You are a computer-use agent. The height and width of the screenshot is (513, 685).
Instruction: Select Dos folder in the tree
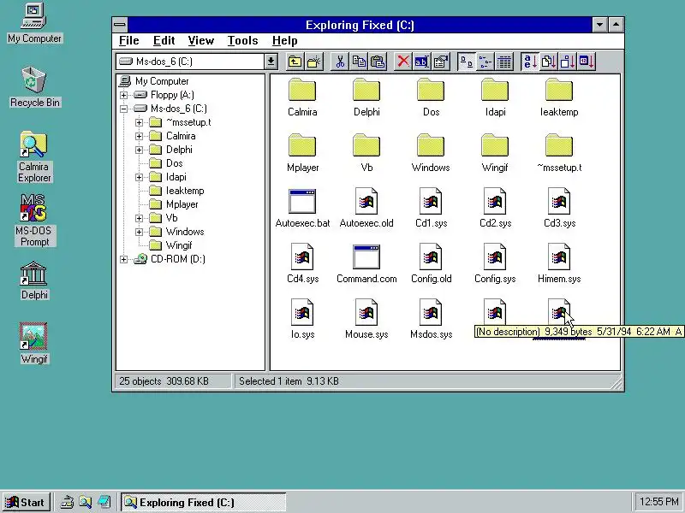pos(166,163)
